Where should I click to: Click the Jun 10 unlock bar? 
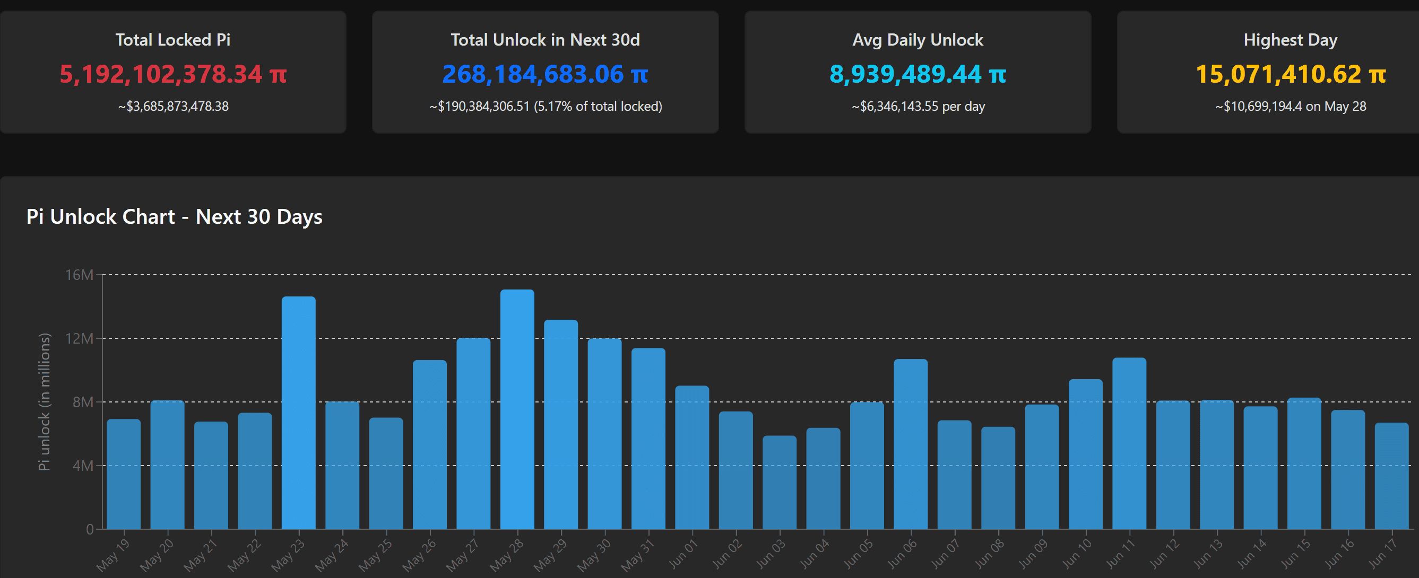1085,454
